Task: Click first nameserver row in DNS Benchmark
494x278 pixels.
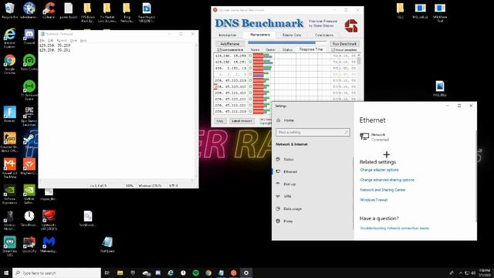Action: coord(285,56)
